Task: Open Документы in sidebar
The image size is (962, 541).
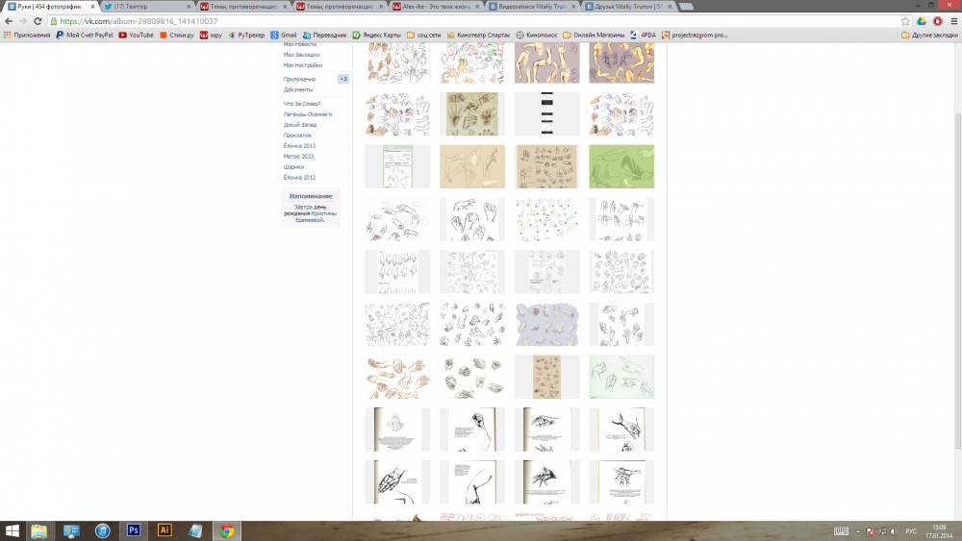Action: [x=297, y=89]
